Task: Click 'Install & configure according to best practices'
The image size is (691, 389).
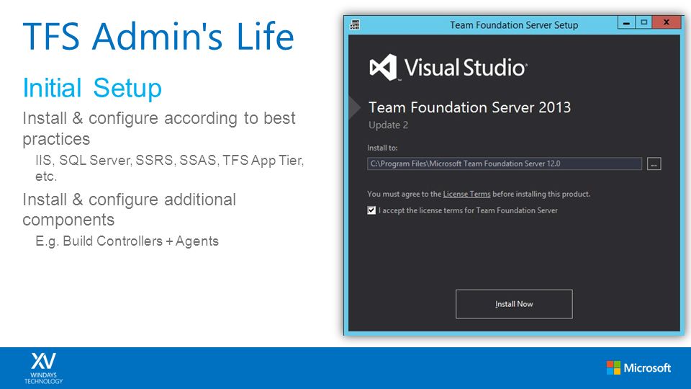Action: (159, 128)
